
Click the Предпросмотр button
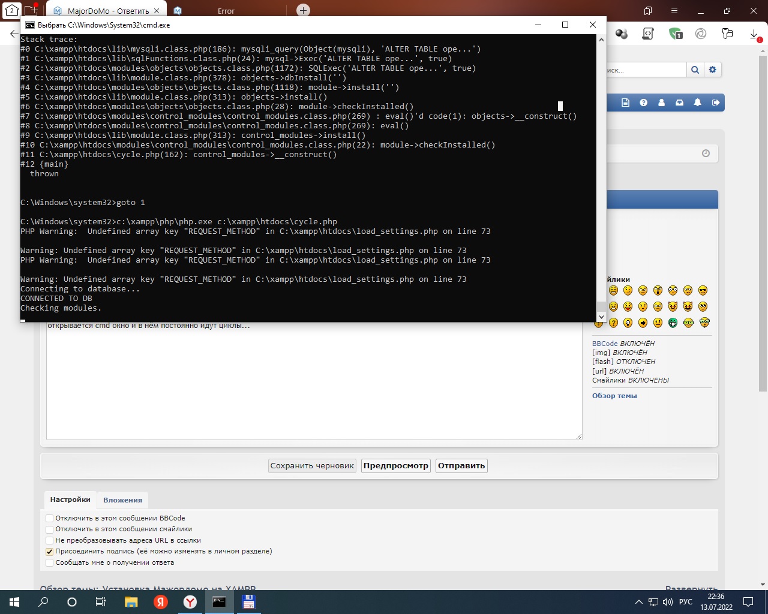(x=395, y=466)
